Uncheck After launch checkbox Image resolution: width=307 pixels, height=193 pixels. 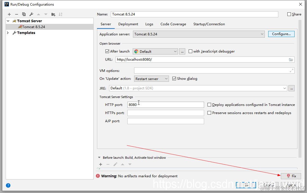point(107,51)
